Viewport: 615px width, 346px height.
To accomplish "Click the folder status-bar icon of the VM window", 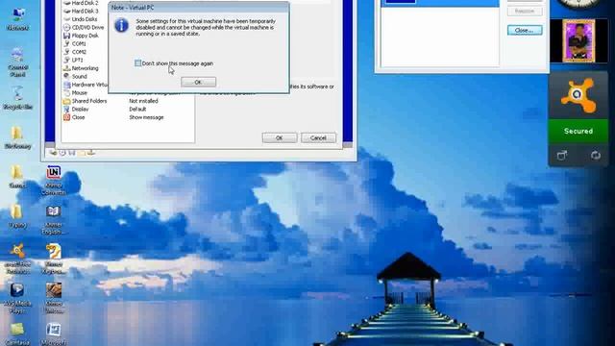I will coord(82,153).
